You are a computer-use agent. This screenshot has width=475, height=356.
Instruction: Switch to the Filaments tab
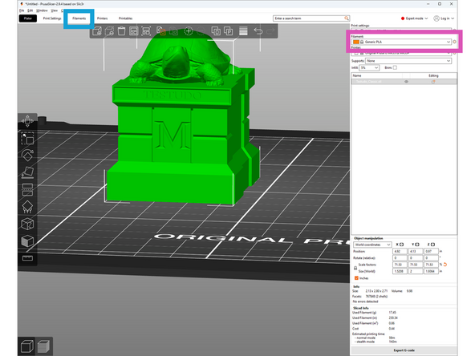[79, 18]
